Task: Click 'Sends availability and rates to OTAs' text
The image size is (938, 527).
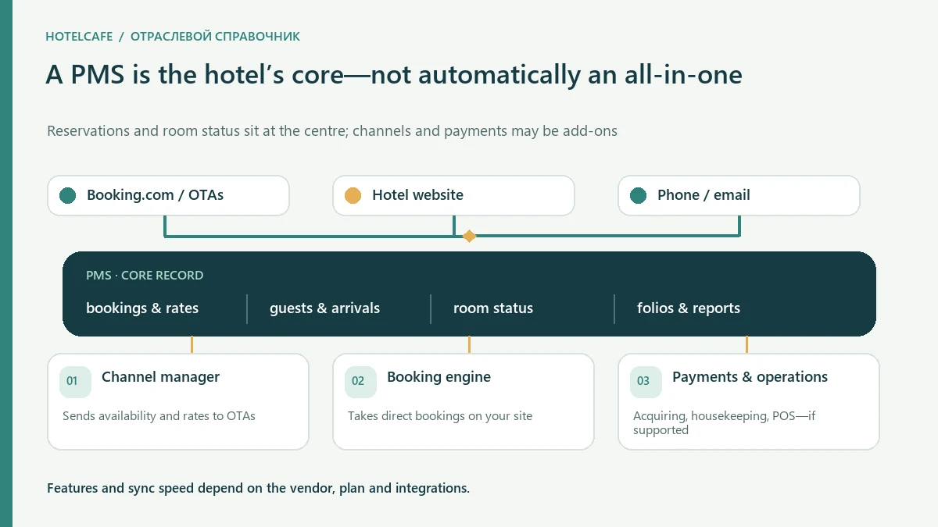Action: coord(159,416)
